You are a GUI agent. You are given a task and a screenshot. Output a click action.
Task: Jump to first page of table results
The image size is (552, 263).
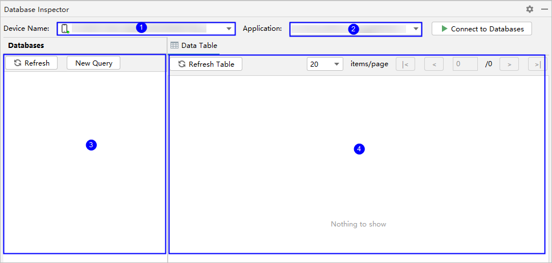[405, 64]
